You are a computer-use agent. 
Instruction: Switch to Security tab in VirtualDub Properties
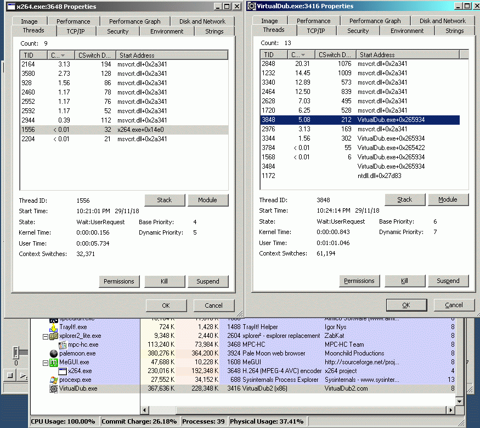click(358, 31)
